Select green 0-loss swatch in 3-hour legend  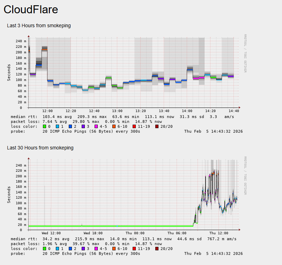tap(44, 126)
